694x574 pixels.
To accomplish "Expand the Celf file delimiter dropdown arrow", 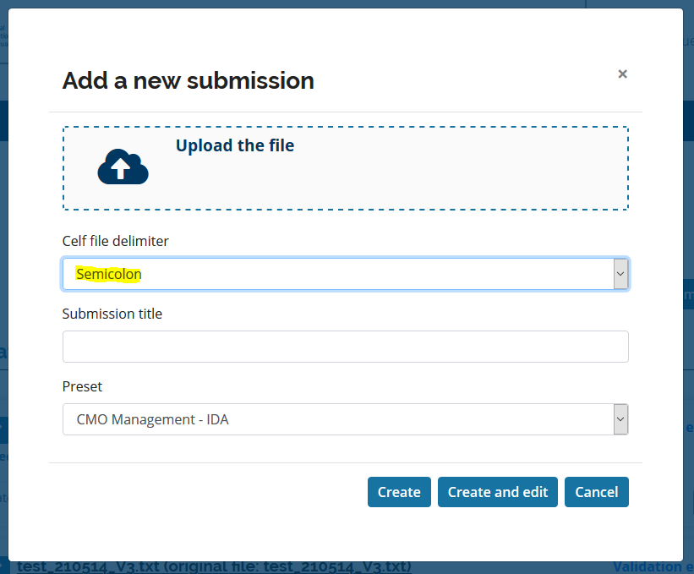I will click(x=620, y=274).
